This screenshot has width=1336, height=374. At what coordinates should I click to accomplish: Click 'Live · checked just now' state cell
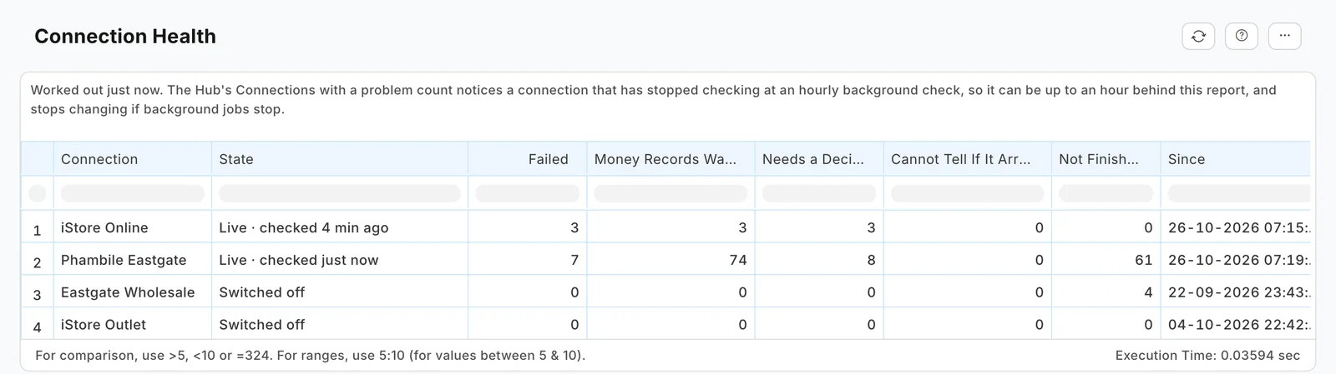340,260
